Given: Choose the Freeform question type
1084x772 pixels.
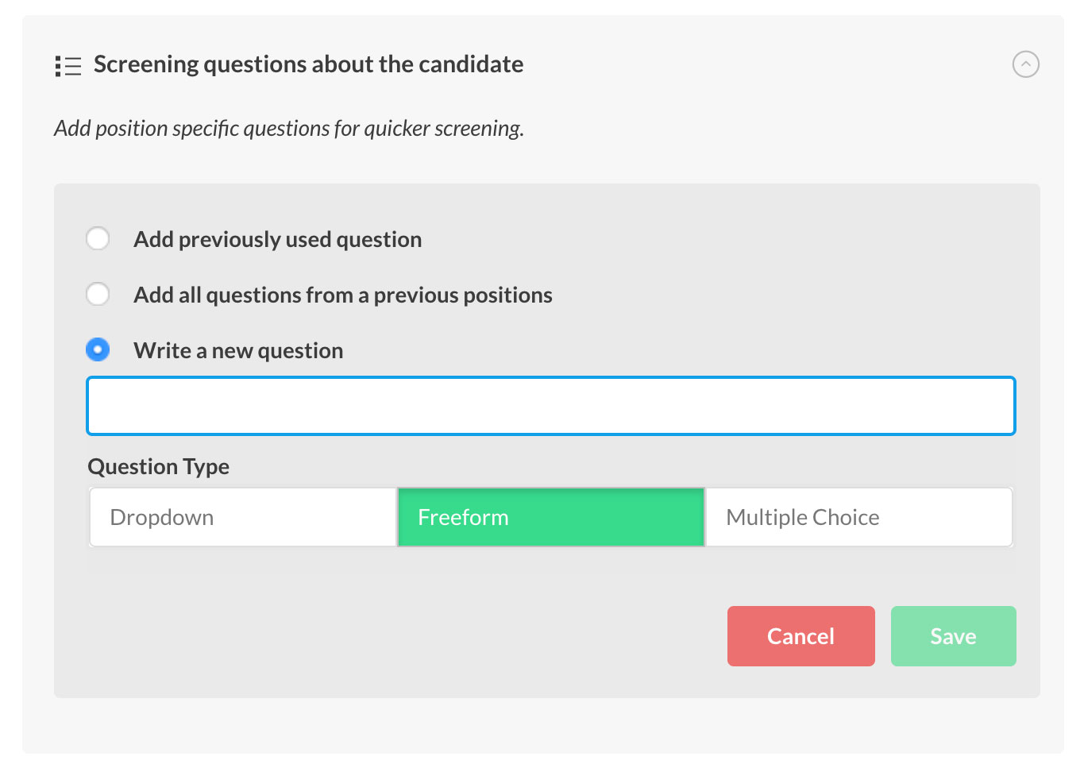Looking at the screenshot, I should (x=550, y=517).
